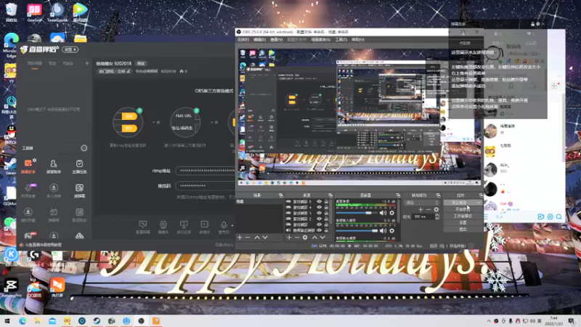Click 退出 in OBS Controls
The height and width of the screenshot is (327, 581).
463,230
